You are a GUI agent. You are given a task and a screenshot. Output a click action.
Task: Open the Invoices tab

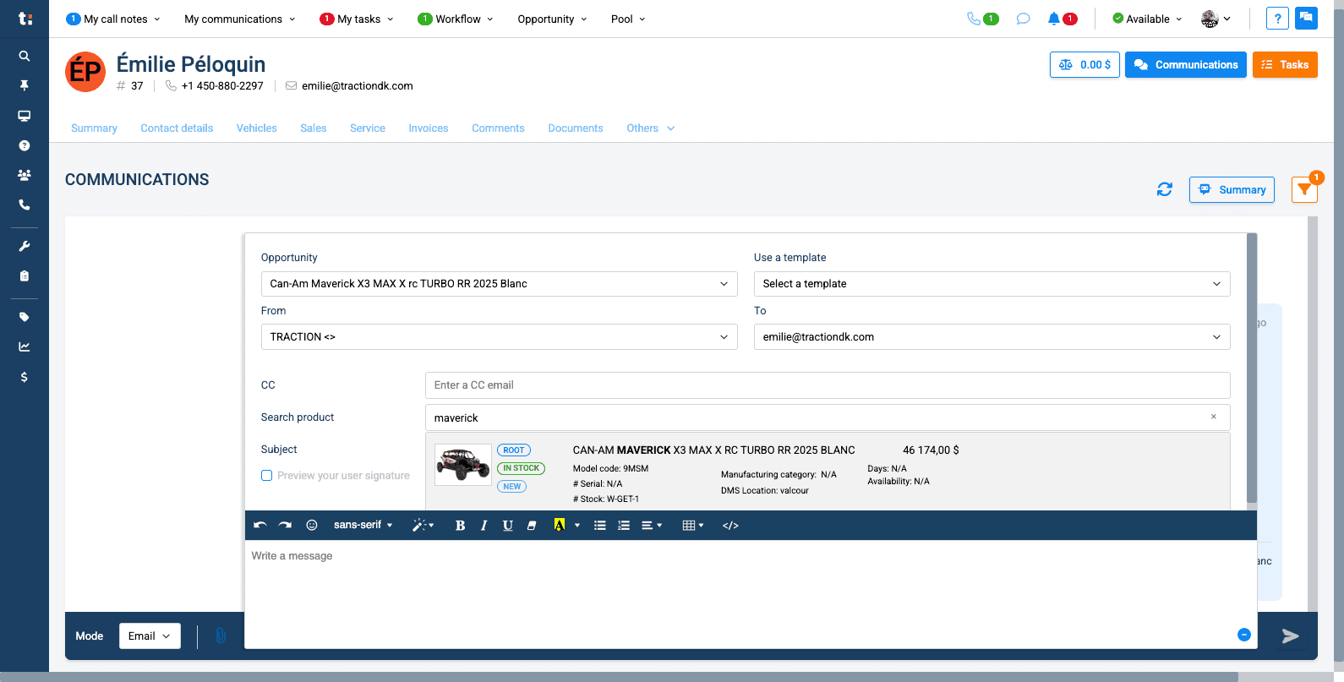pos(429,128)
